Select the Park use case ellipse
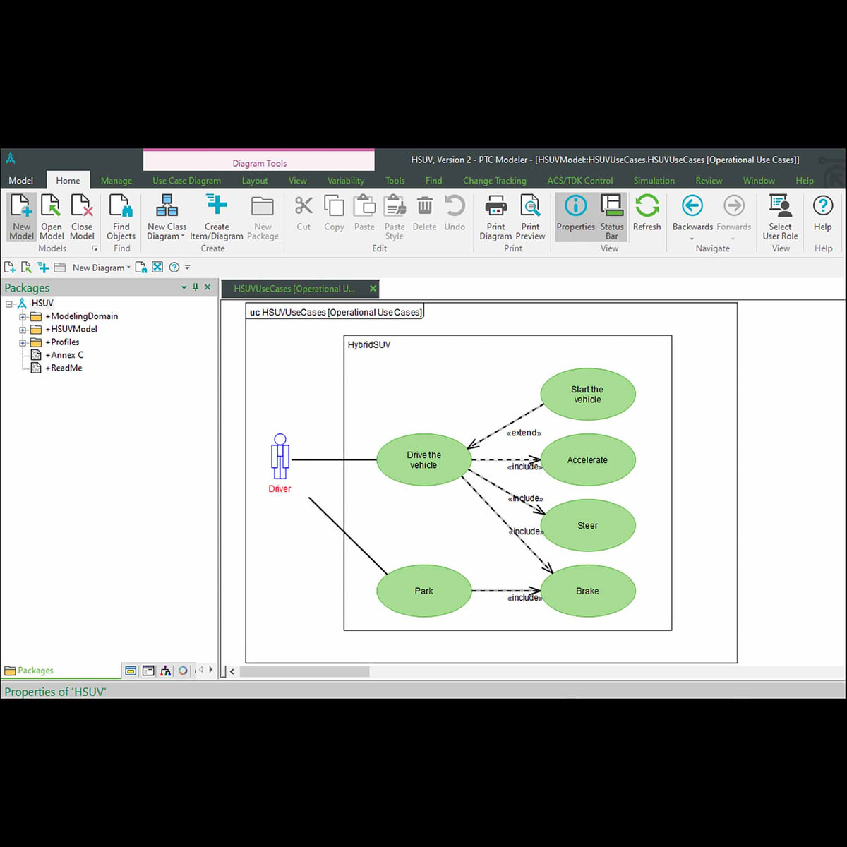Image resolution: width=847 pixels, height=847 pixels. click(423, 591)
